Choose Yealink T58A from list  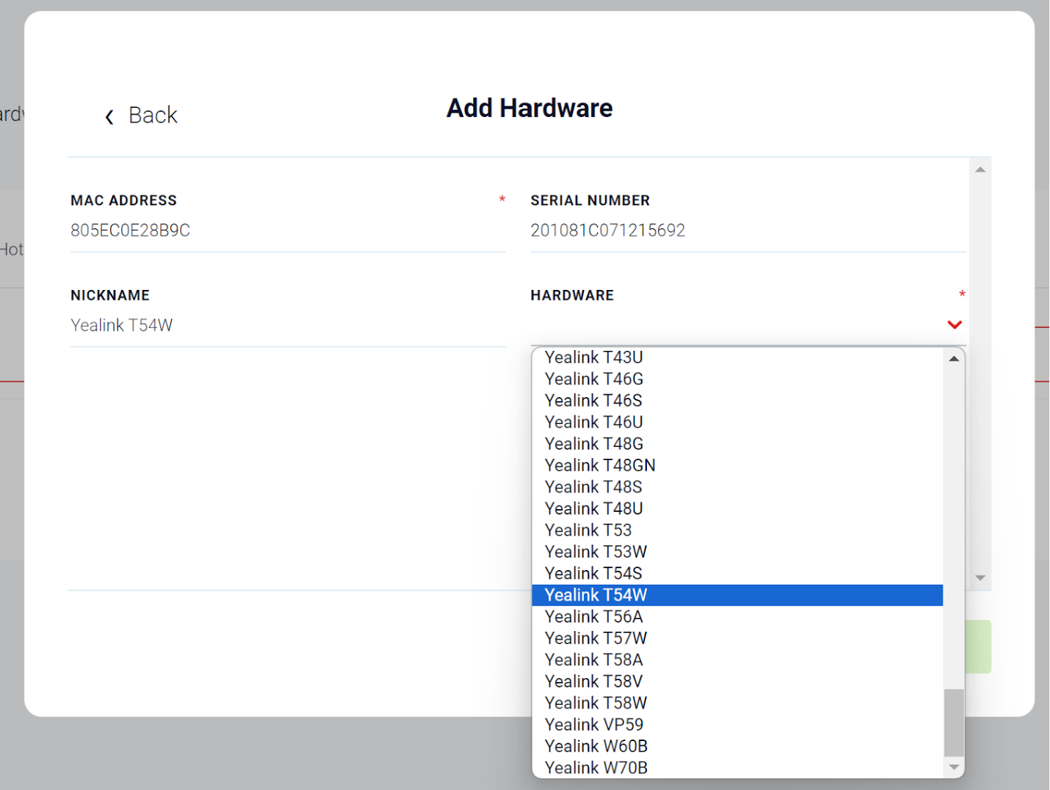(737, 660)
